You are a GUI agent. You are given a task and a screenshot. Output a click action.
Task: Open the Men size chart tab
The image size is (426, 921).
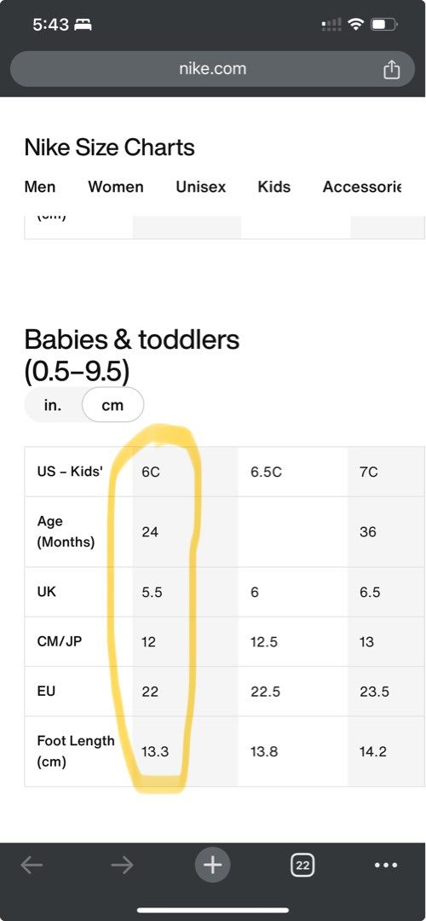click(x=40, y=187)
